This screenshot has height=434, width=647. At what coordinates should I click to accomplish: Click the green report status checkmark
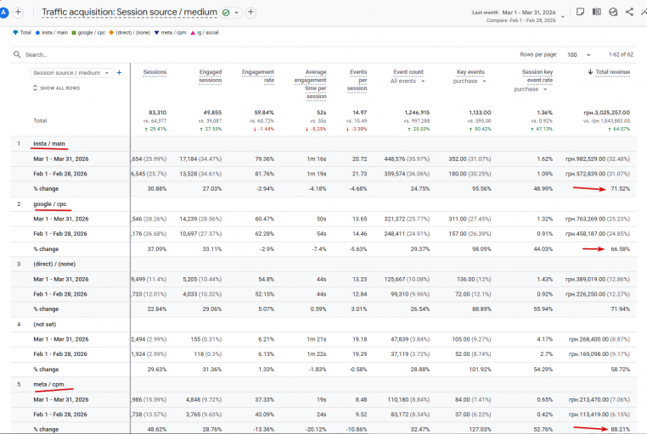[x=226, y=13]
